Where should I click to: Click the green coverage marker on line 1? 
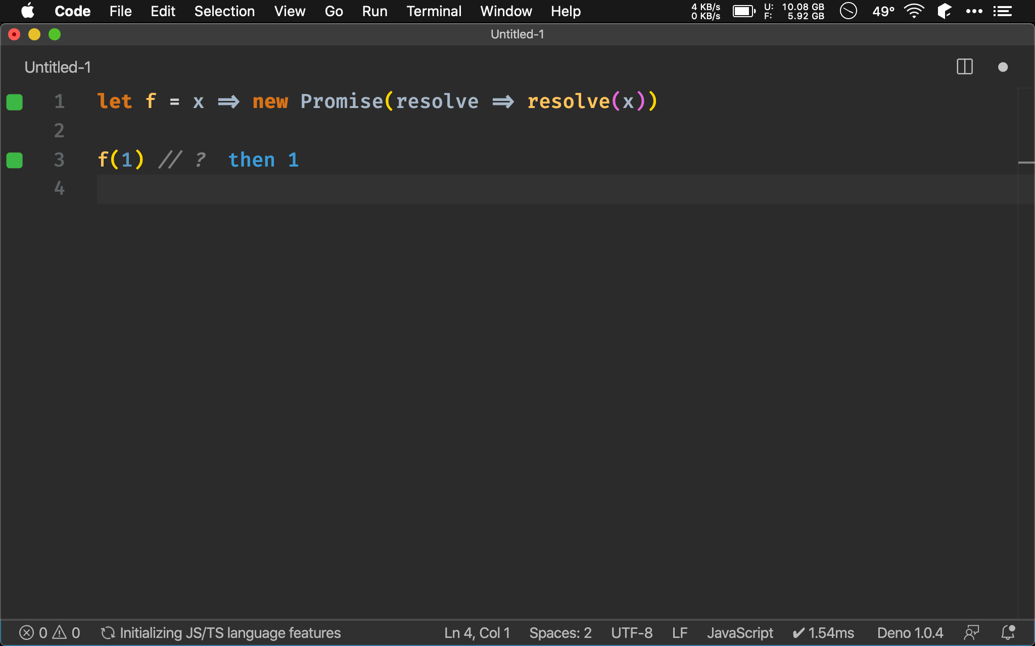[x=15, y=102]
